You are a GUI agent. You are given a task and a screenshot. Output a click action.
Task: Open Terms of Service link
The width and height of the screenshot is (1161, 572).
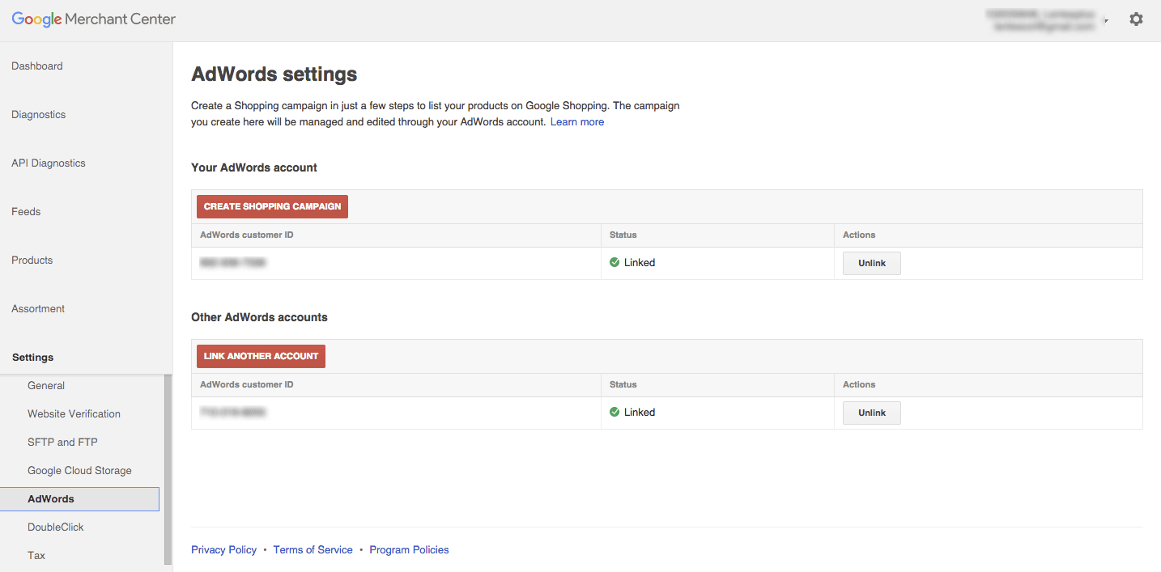[x=313, y=550]
